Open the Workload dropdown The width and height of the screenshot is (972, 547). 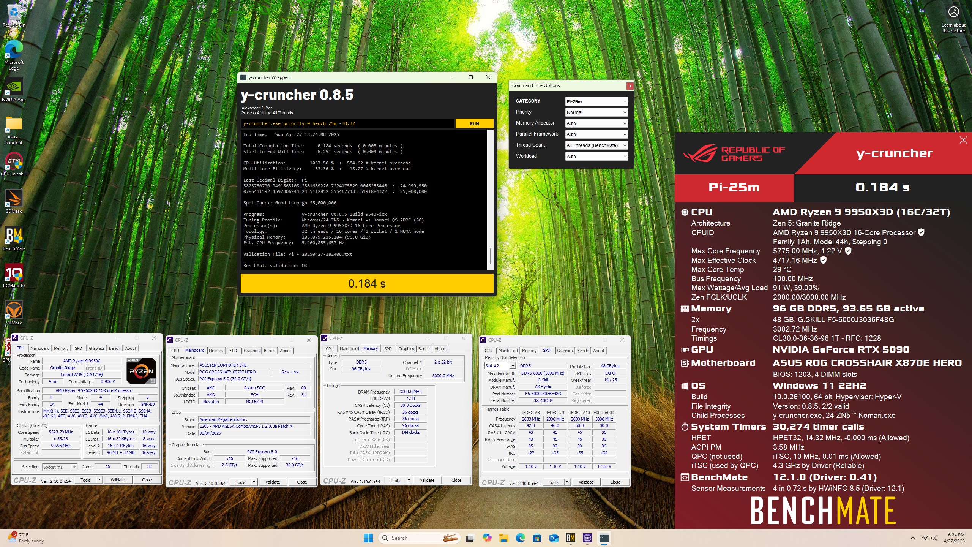click(x=596, y=157)
